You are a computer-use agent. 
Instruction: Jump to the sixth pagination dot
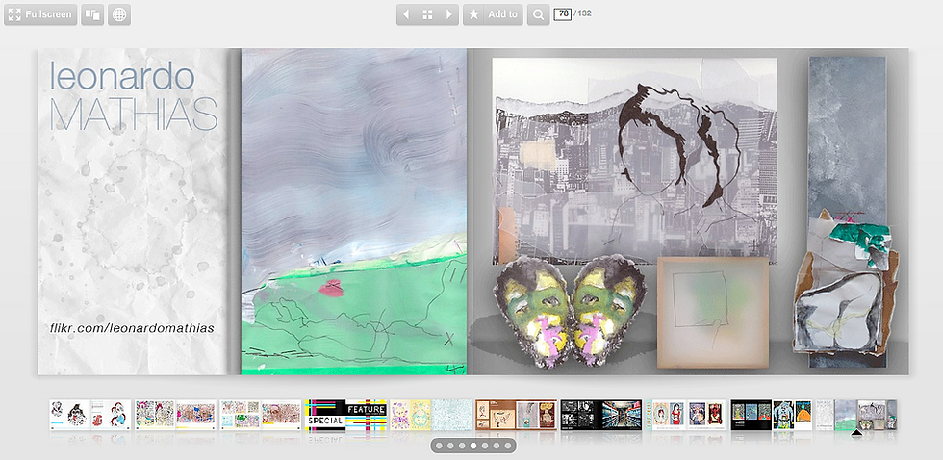(497, 446)
